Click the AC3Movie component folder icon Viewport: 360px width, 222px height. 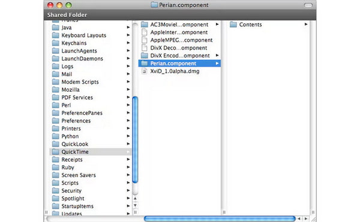point(145,25)
